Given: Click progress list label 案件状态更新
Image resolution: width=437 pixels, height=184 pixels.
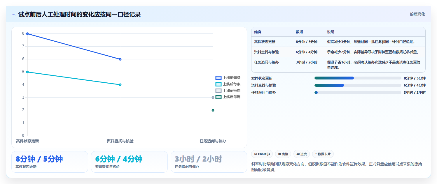Looking at the screenshot, I should [x=262, y=78].
